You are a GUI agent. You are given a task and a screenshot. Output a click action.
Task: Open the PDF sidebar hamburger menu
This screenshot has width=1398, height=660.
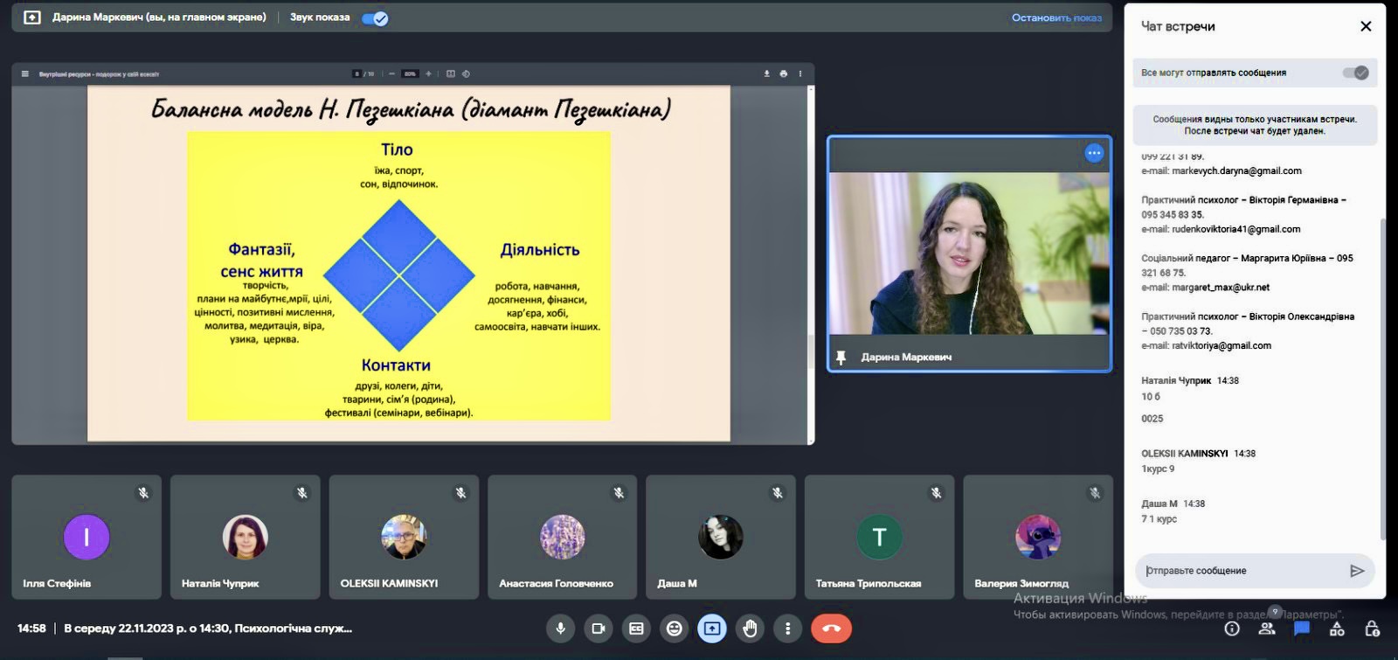[25, 74]
